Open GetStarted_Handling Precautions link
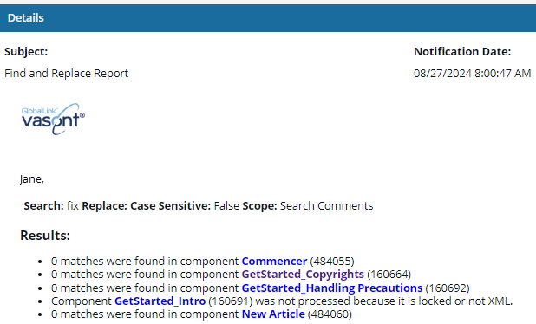Image resolution: width=536 pixels, height=324 pixels. point(332,288)
